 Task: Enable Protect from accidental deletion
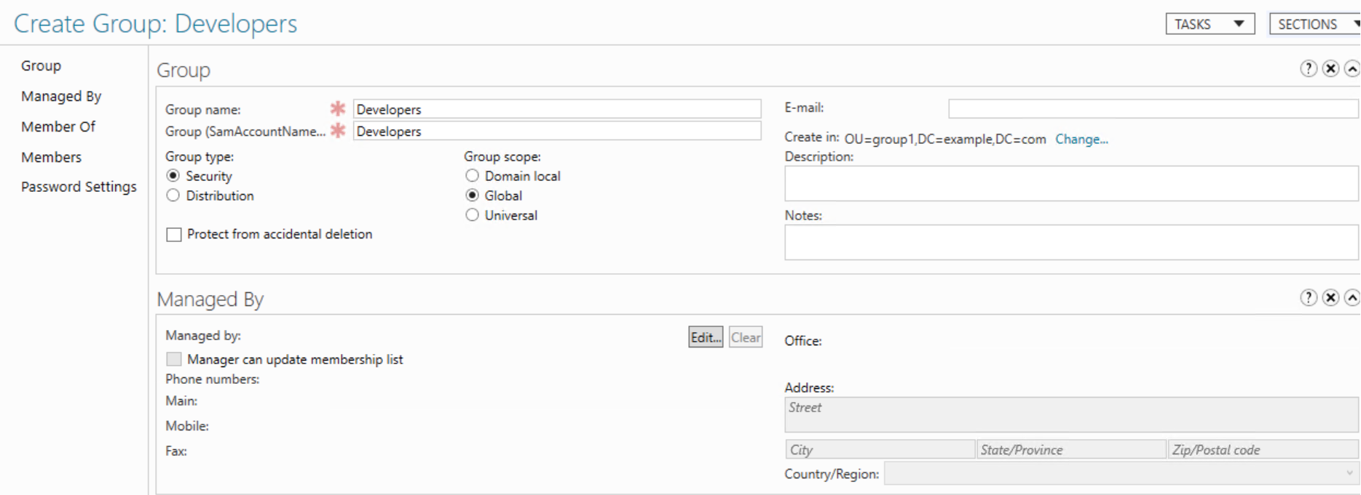pos(174,235)
